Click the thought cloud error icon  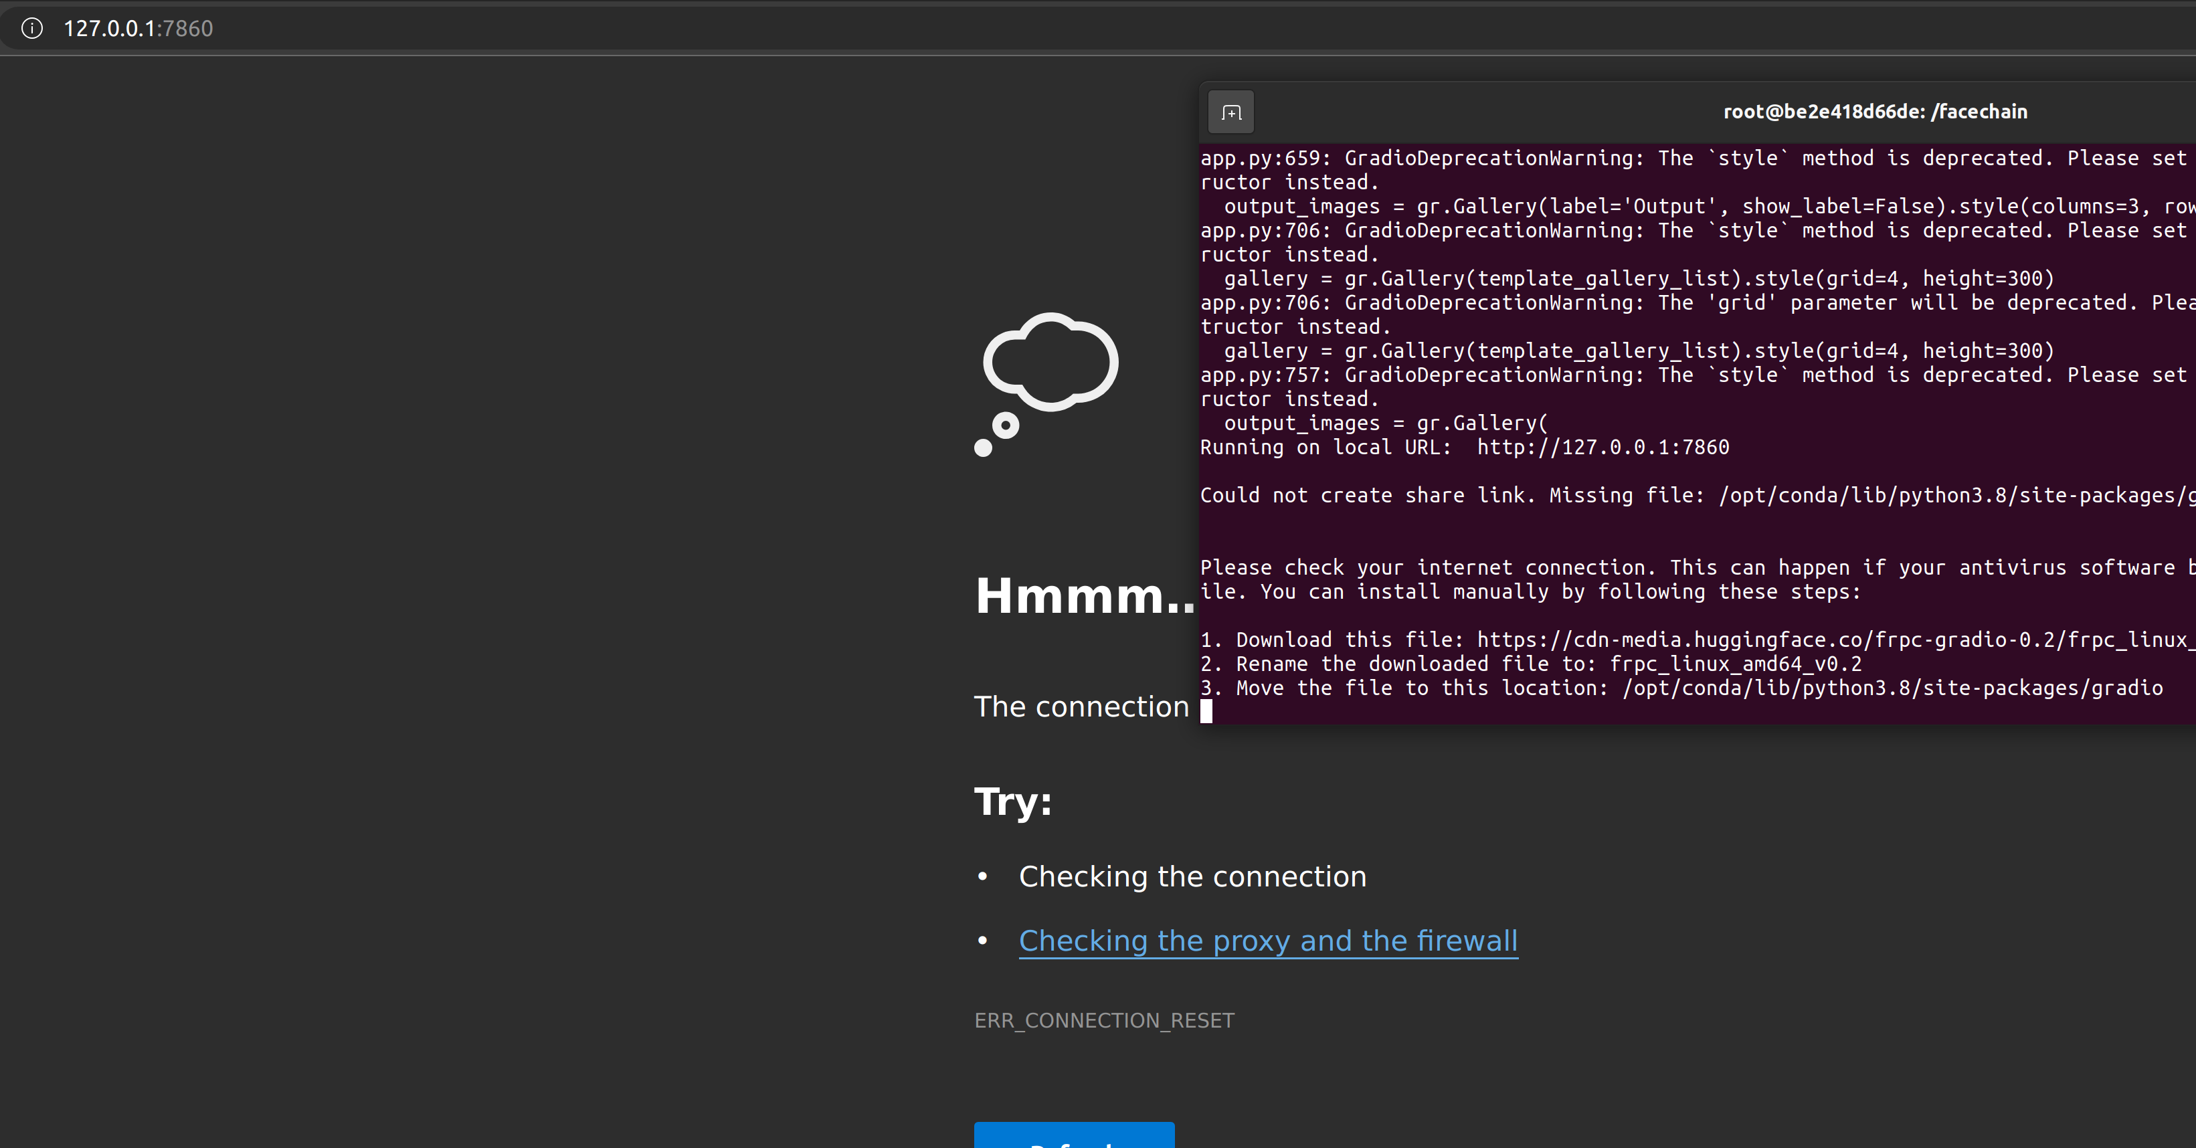click(x=1046, y=385)
